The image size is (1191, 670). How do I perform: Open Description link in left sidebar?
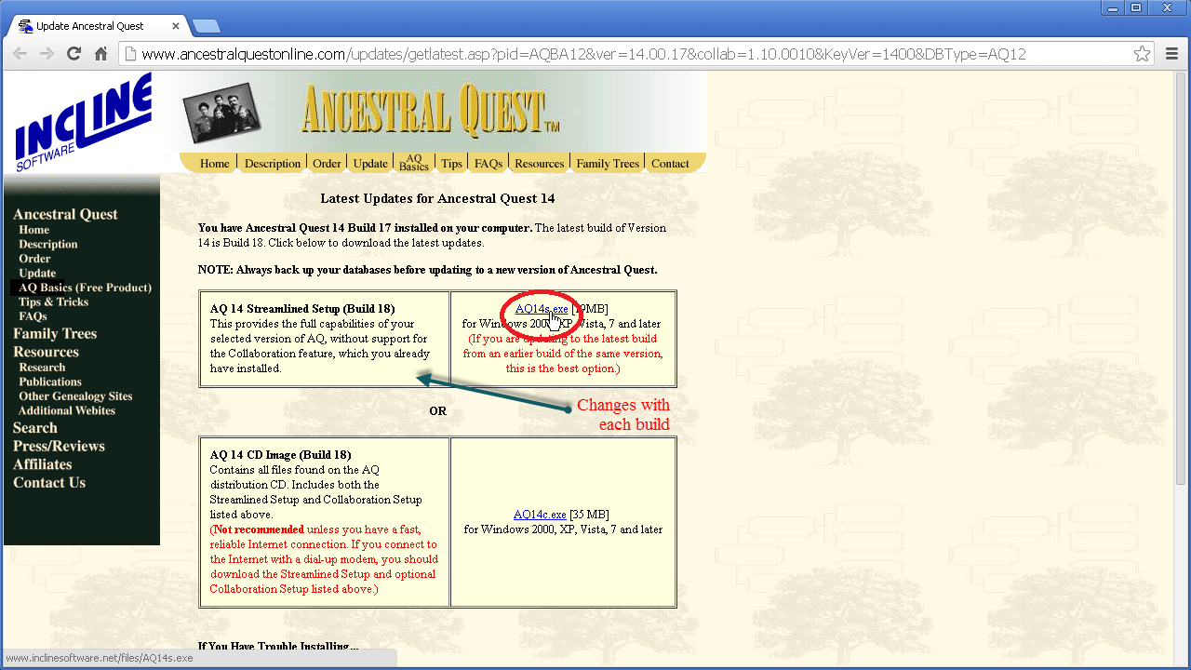coord(48,245)
